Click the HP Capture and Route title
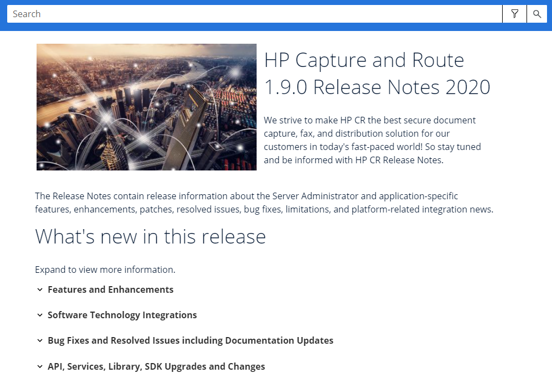Viewport: 552px width, 378px height. 377,74
